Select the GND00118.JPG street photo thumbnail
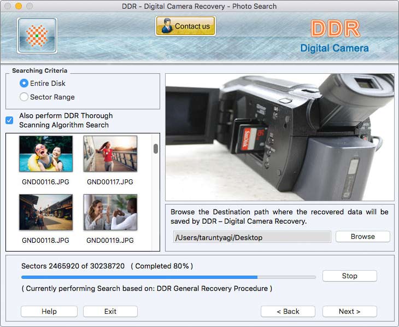399x327 pixels. click(x=46, y=212)
